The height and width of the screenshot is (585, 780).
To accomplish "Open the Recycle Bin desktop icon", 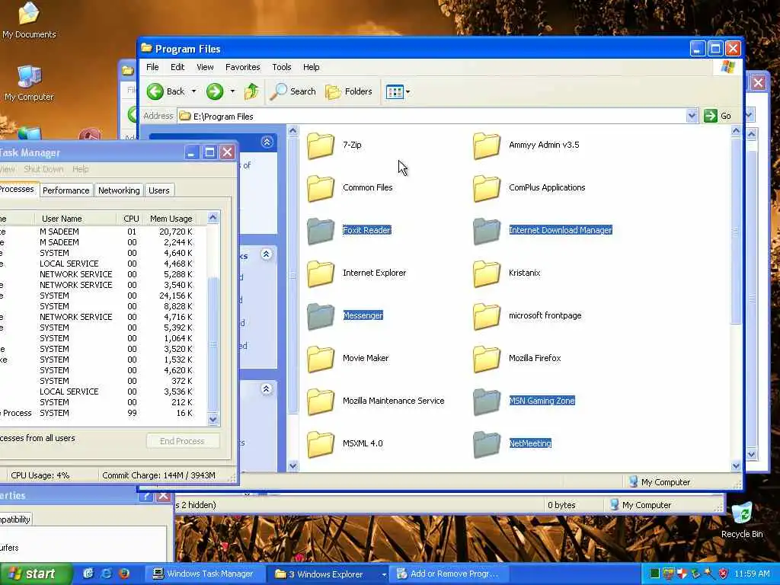I will (742, 520).
